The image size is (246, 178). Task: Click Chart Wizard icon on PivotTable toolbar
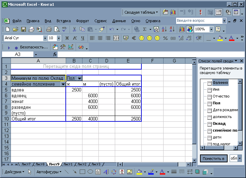(173, 12)
